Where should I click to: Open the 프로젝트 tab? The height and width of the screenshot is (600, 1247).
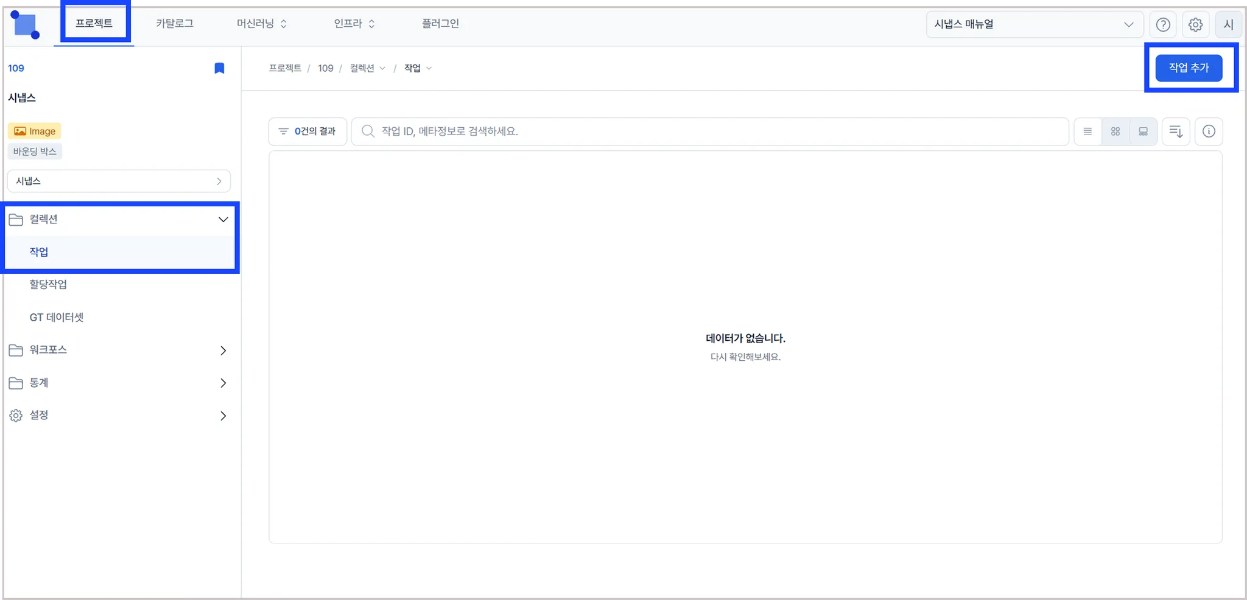click(94, 24)
